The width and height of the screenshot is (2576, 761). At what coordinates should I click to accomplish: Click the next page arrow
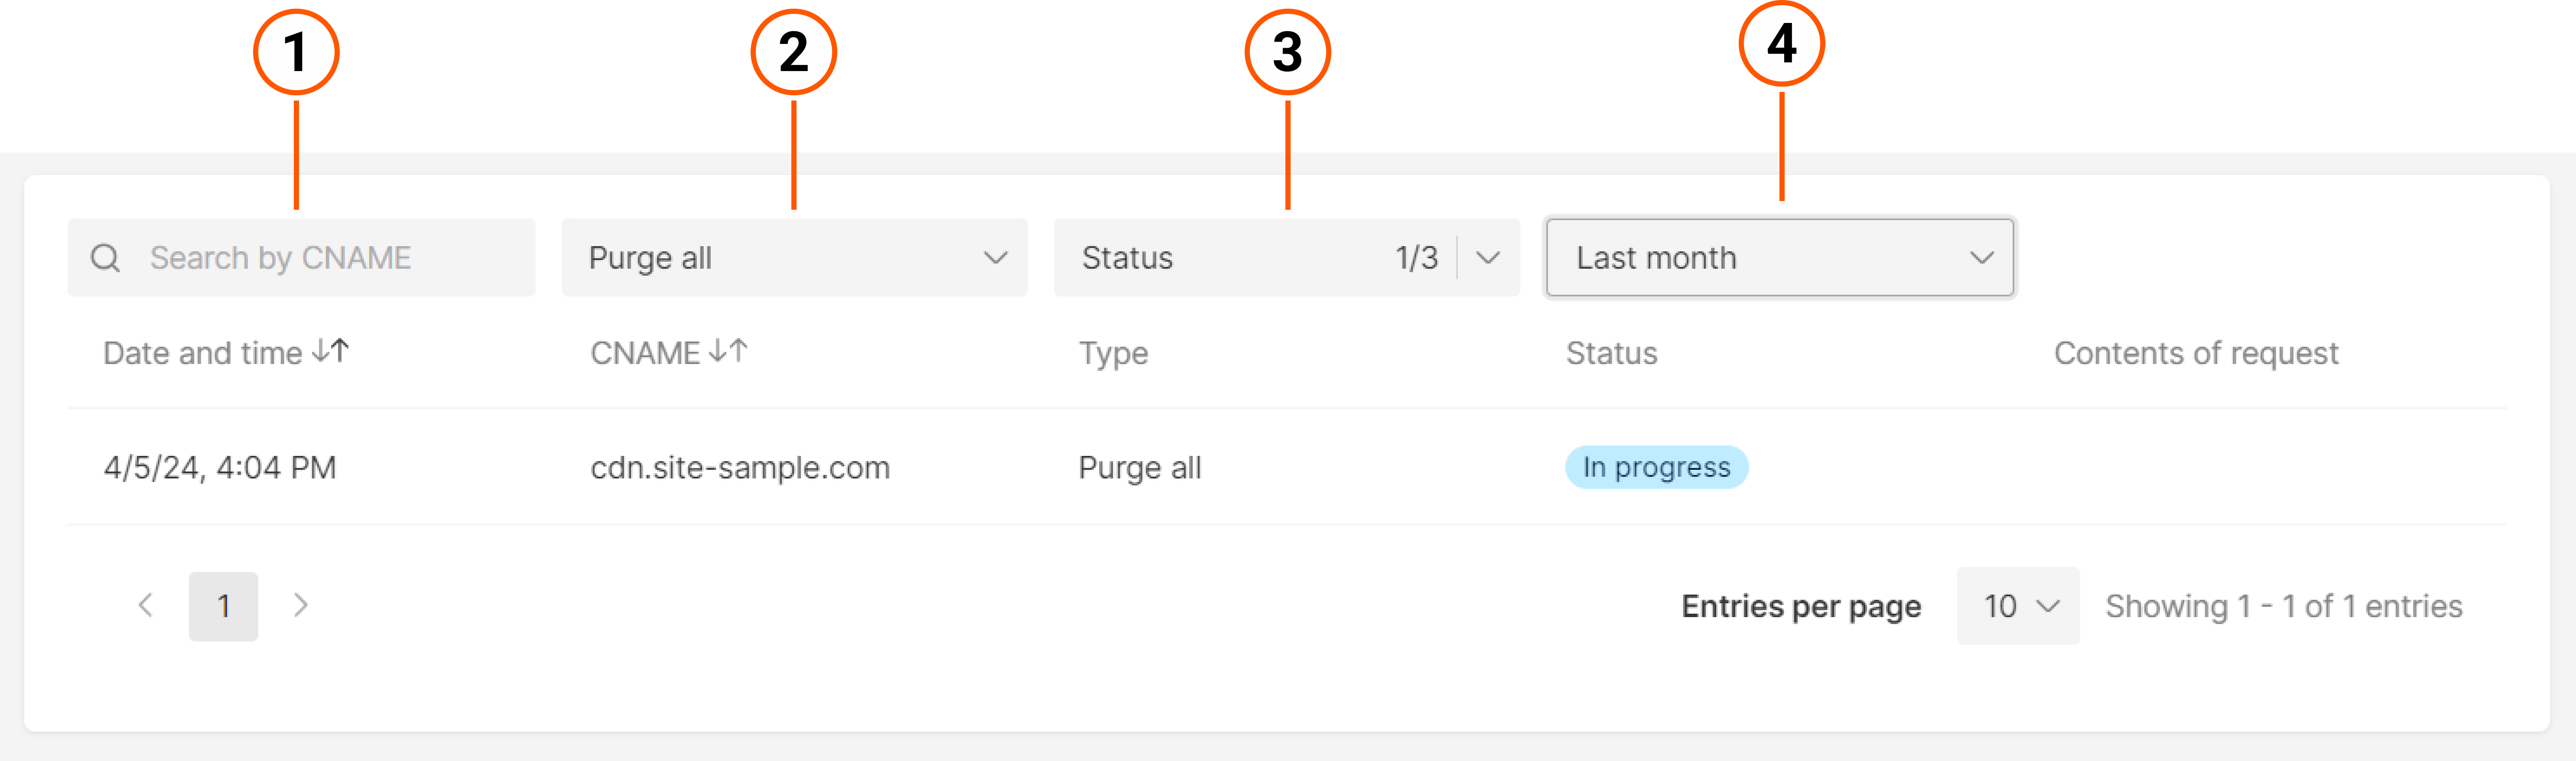(301, 605)
